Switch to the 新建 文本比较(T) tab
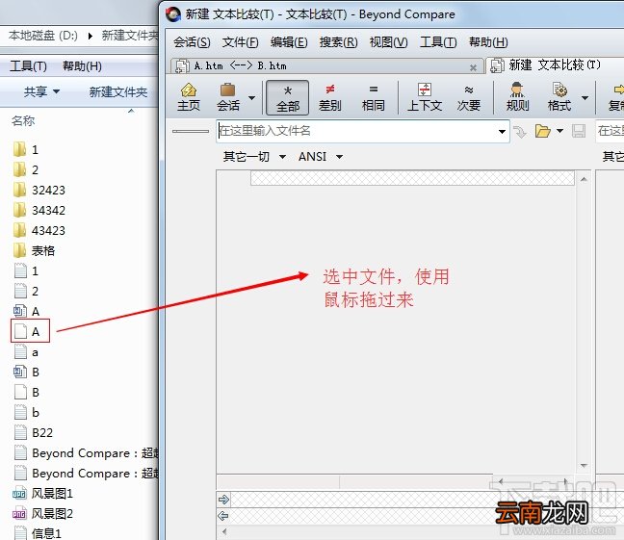Image resolution: width=624 pixels, height=540 pixels. click(554, 65)
